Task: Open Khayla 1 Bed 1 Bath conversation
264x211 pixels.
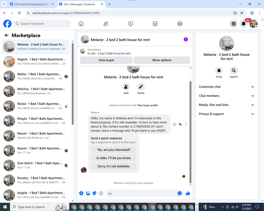Action: [35, 121]
